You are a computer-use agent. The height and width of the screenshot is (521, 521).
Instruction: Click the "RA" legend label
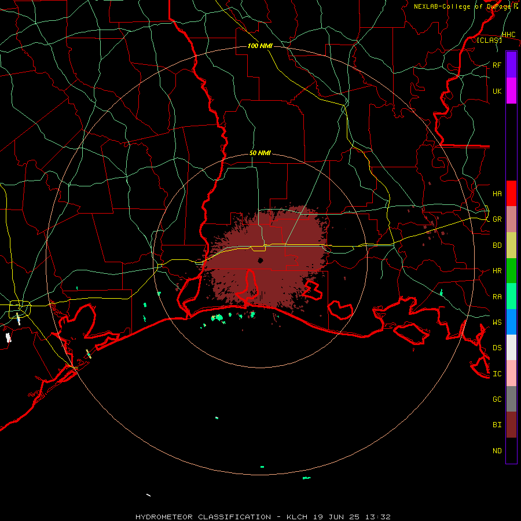click(x=497, y=297)
